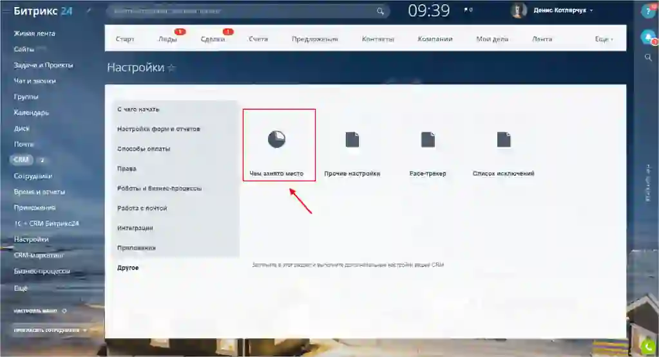659x357 pixels.
Task: Click the help question mark icon
Action: coord(647,12)
